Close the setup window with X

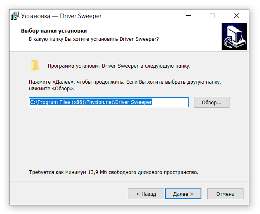click(236, 16)
